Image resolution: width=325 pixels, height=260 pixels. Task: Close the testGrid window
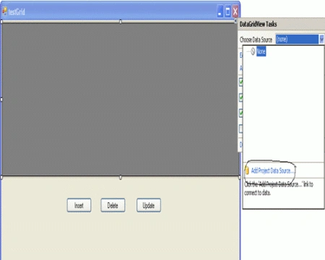tap(235, 12)
